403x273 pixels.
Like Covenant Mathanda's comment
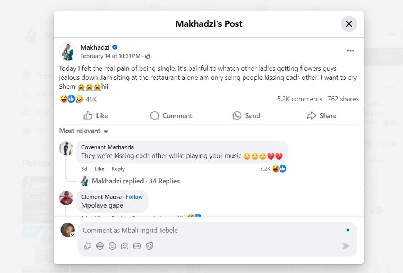click(x=99, y=169)
